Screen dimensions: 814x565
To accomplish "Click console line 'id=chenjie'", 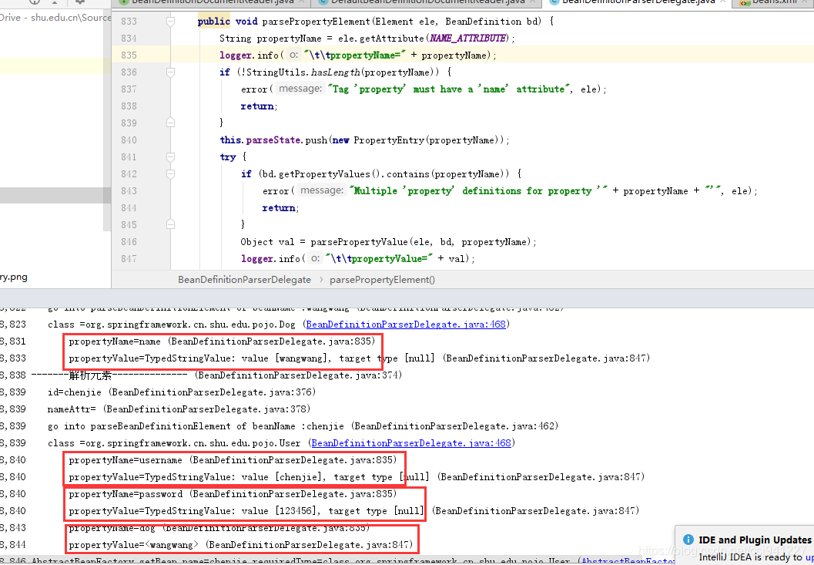I will click(x=182, y=392).
